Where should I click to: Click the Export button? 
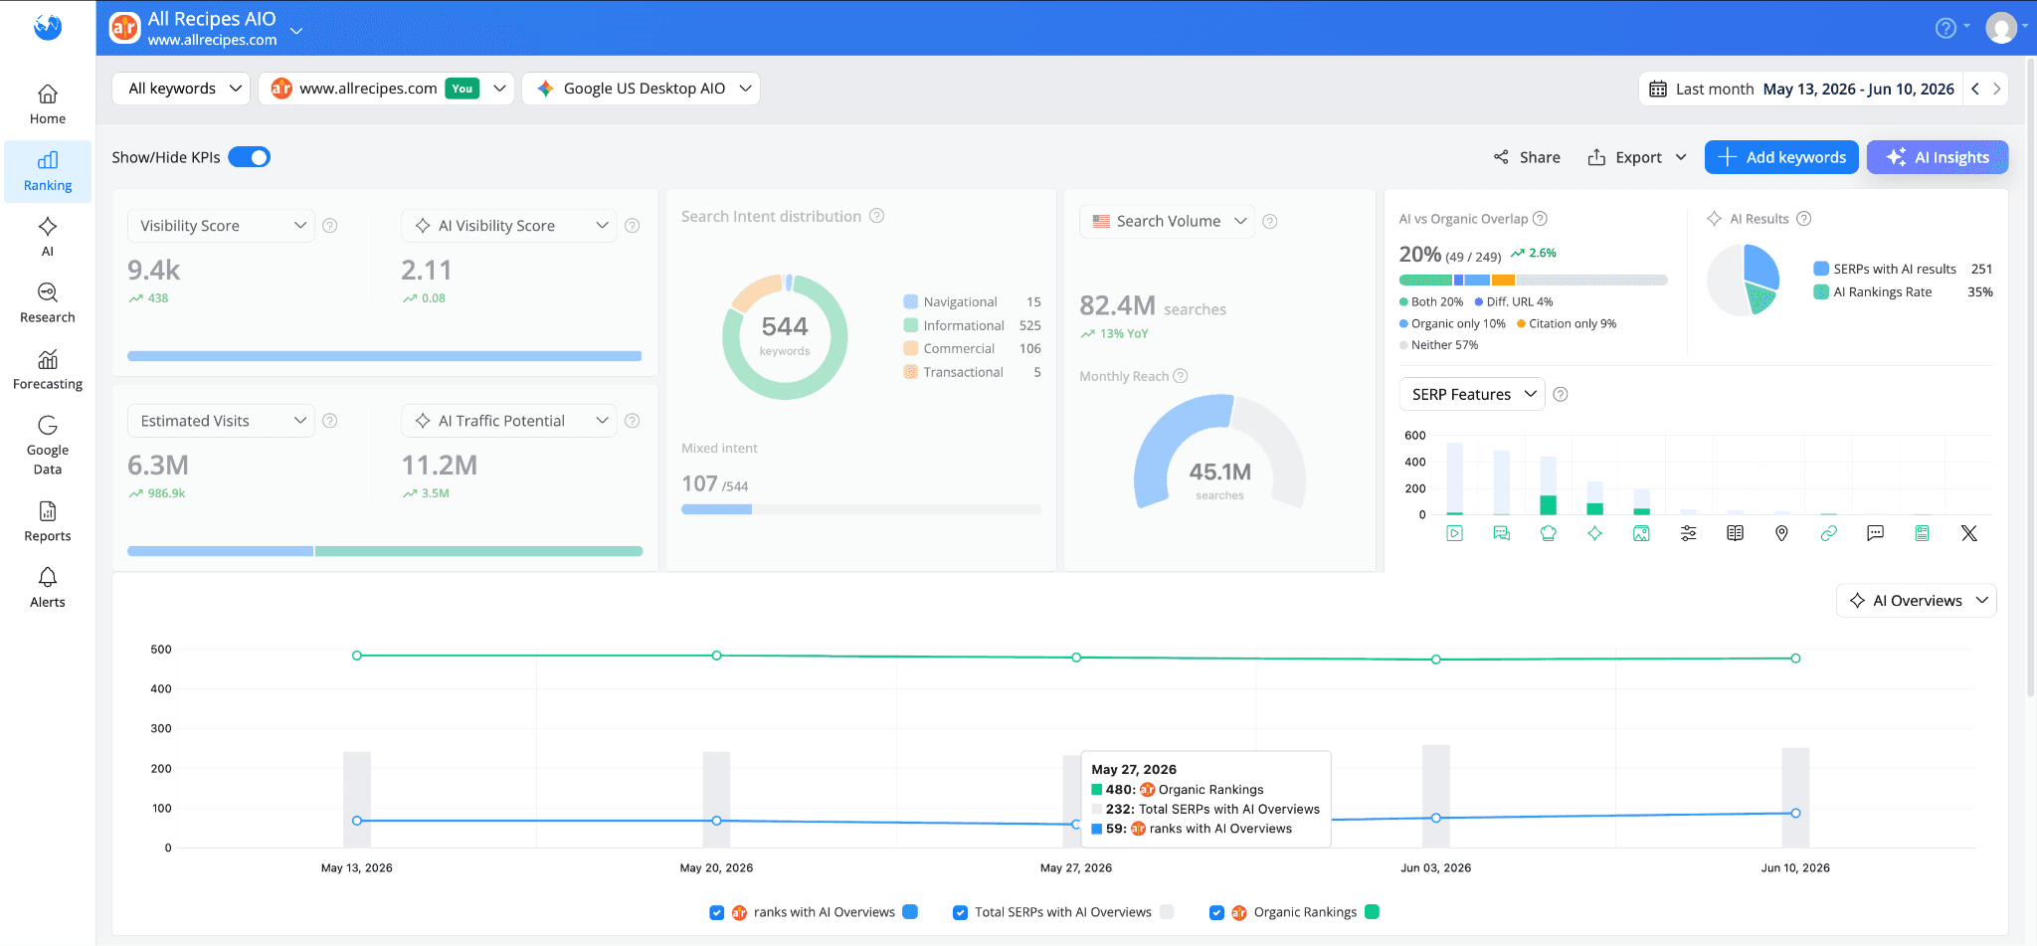coord(1637,157)
